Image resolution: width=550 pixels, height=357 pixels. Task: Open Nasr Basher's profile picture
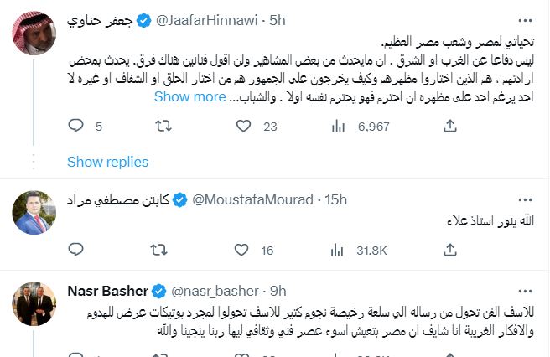[34, 304]
